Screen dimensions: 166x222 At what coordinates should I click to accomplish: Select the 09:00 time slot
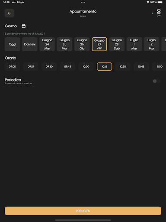pyautogui.click(x=12, y=67)
